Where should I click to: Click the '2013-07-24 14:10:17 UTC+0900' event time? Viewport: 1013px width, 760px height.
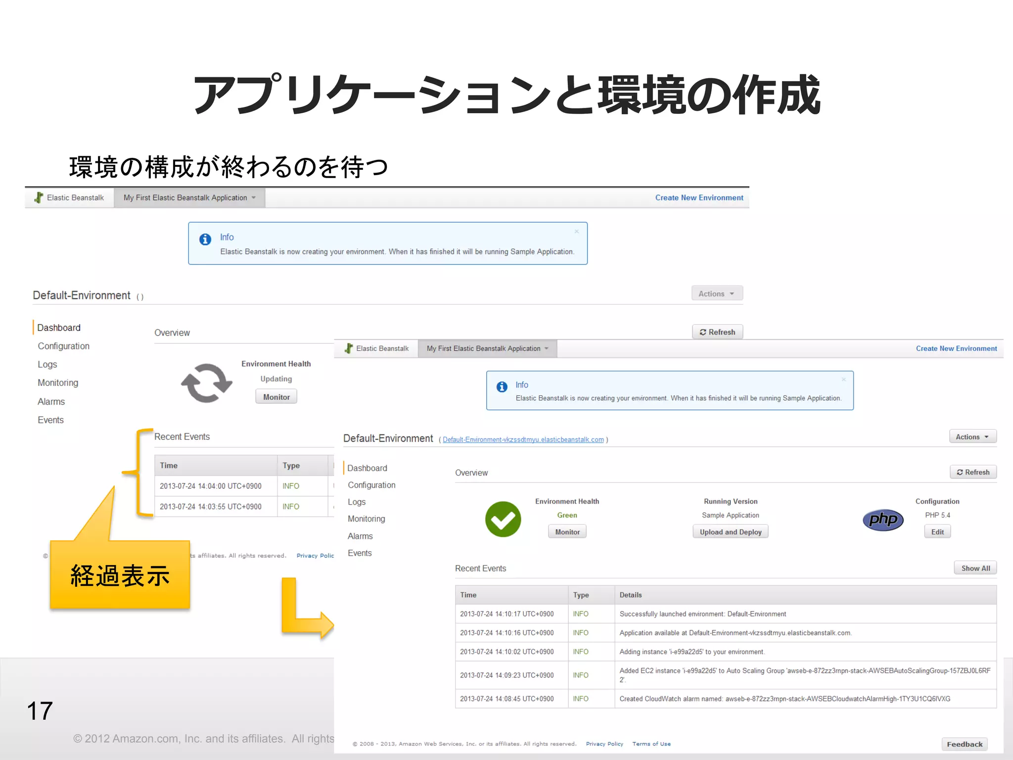507,614
